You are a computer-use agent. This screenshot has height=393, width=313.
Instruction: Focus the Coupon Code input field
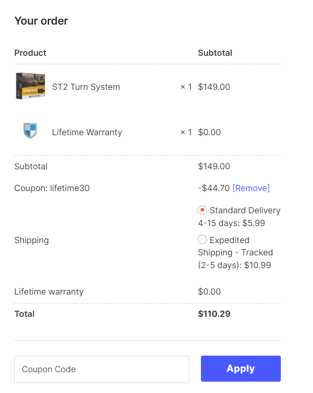tap(102, 369)
